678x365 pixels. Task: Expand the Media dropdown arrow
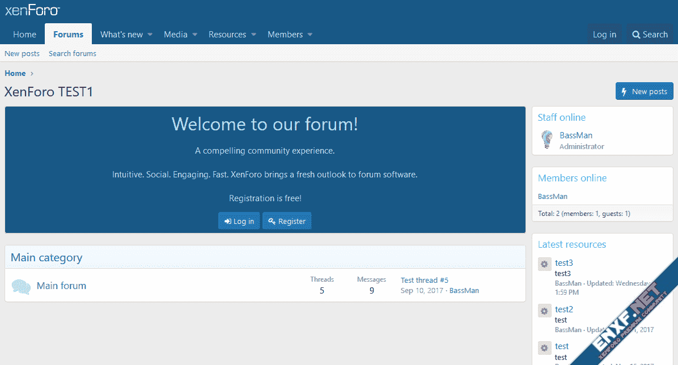[x=195, y=35]
